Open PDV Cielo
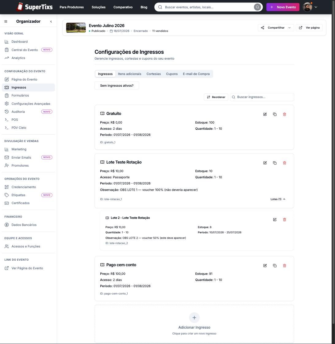The width and height of the screenshot is (335, 344). click(28, 128)
